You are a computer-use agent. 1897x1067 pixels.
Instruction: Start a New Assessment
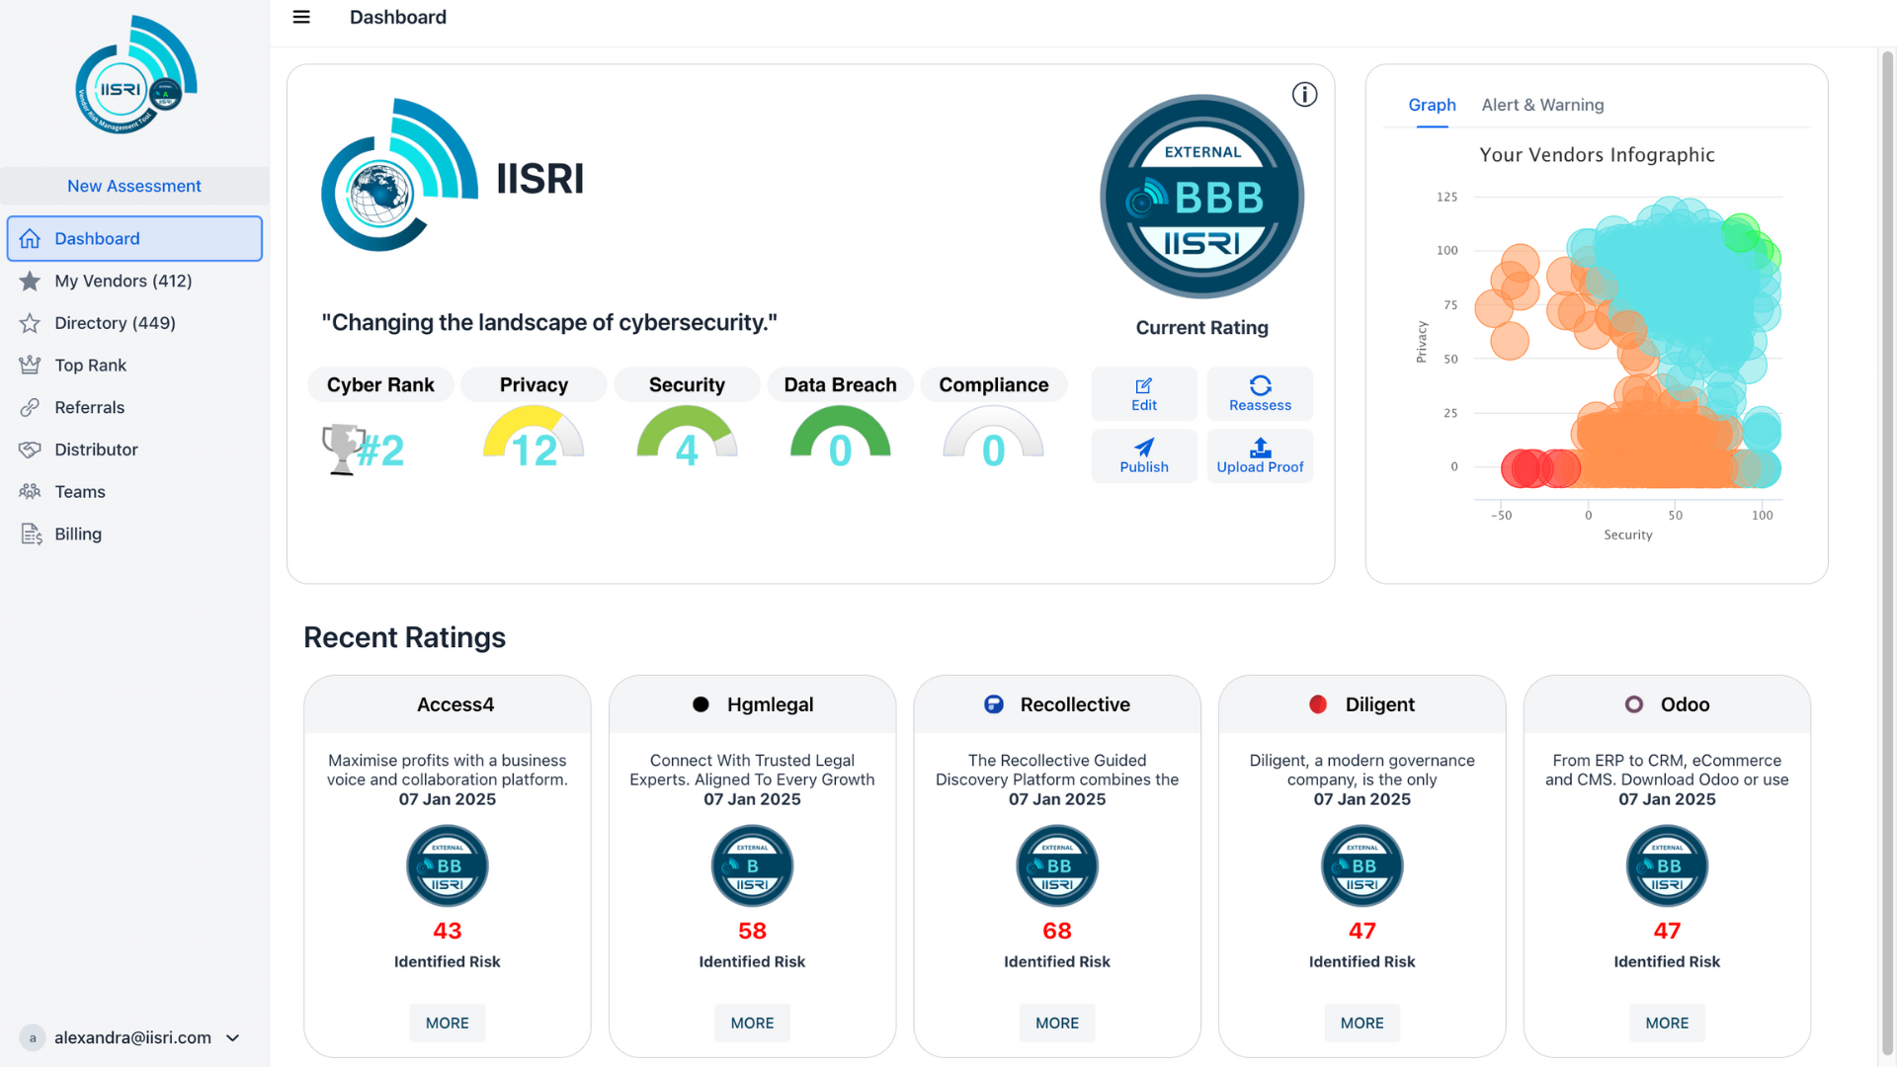pyautogui.click(x=134, y=186)
